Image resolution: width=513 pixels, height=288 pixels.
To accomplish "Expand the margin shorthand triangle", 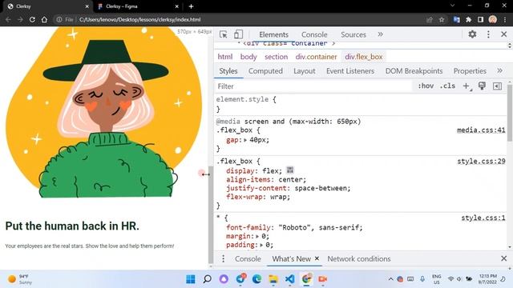I will [x=257, y=236].
